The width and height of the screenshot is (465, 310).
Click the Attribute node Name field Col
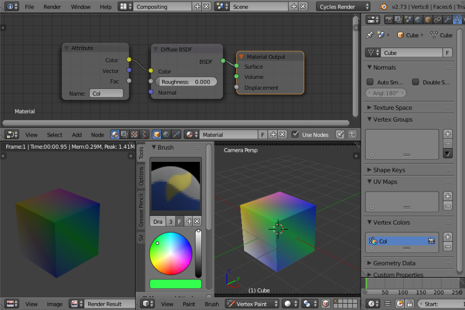coord(106,93)
